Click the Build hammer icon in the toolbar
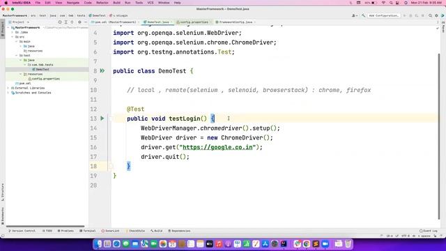 (x=363, y=15)
